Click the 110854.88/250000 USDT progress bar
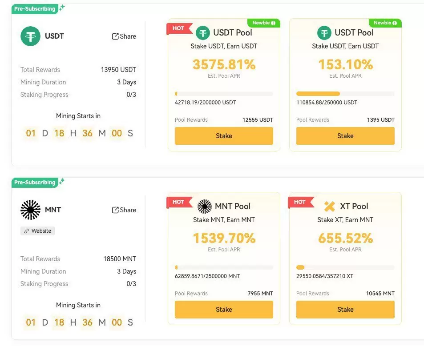Viewport: 424px width, 346px height. (345, 94)
